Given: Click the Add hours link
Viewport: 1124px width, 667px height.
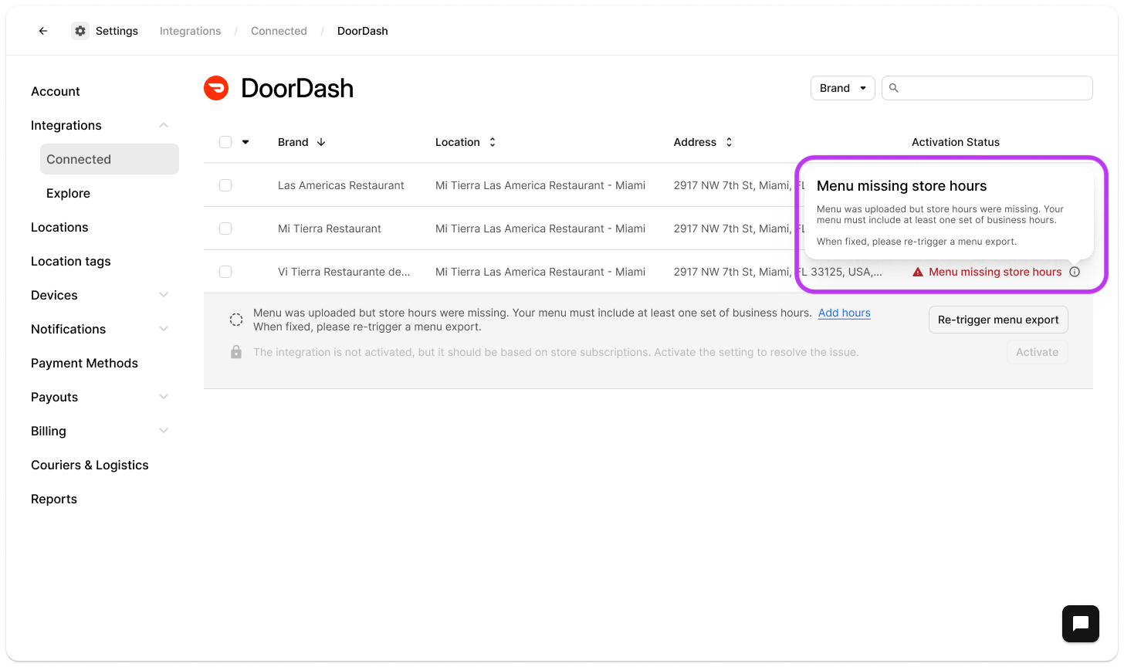Looking at the screenshot, I should pyautogui.click(x=844, y=313).
